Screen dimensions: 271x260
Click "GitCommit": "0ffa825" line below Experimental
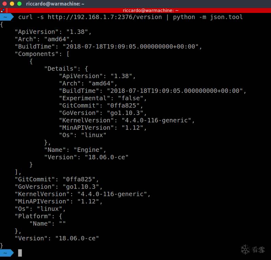pos(101,106)
